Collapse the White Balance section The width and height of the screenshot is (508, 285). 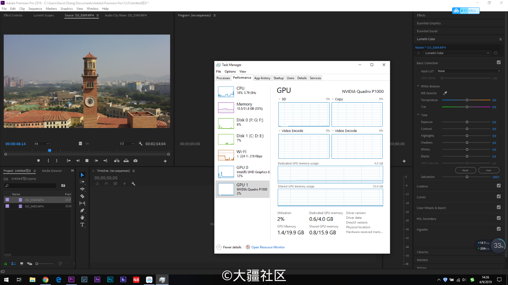(418, 86)
